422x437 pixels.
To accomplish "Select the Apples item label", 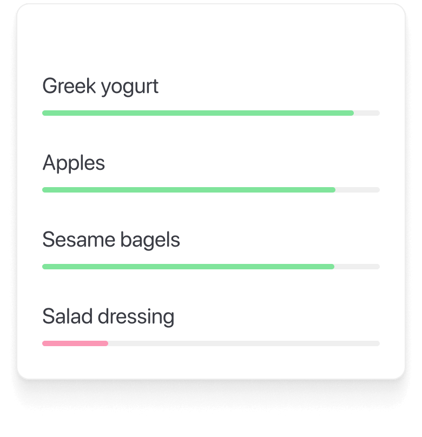I will tap(74, 163).
